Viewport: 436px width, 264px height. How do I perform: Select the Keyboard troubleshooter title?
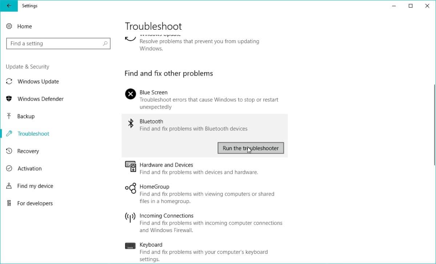pos(151,245)
